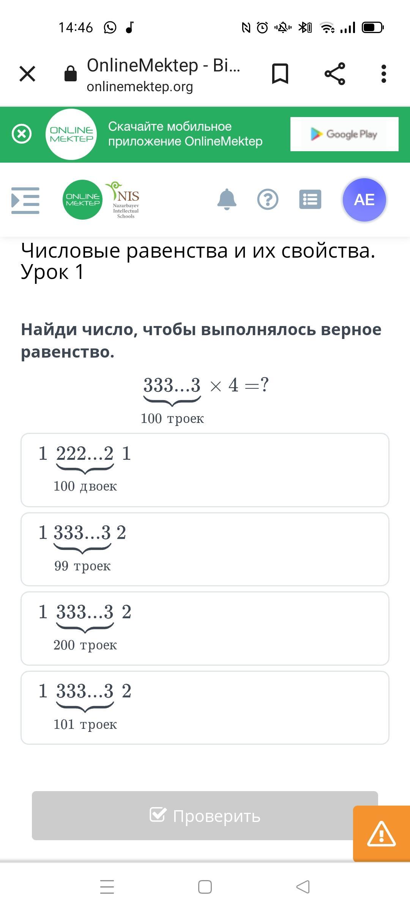The height and width of the screenshot is (912, 410).
Task: Dismiss the green app download banner
Action: click(22, 134)
